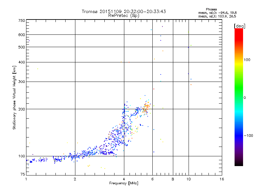Click the 100 label beside the color bar

[x=247, y=60]
